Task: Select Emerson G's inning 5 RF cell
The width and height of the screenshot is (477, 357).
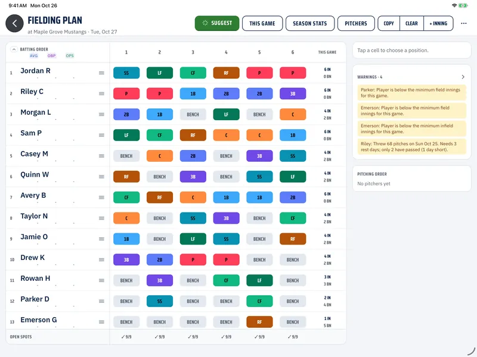Action: tap(259, 322)
